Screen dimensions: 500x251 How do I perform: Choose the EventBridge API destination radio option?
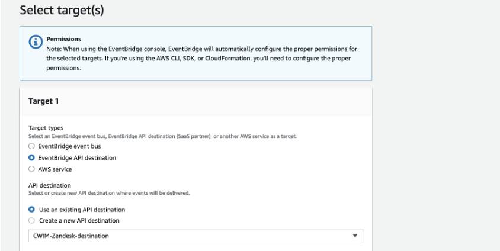(x=31, y=157)
